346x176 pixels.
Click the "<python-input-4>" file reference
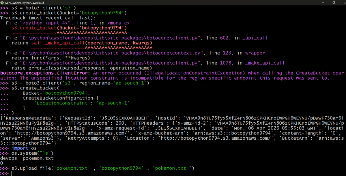(45, 23)
